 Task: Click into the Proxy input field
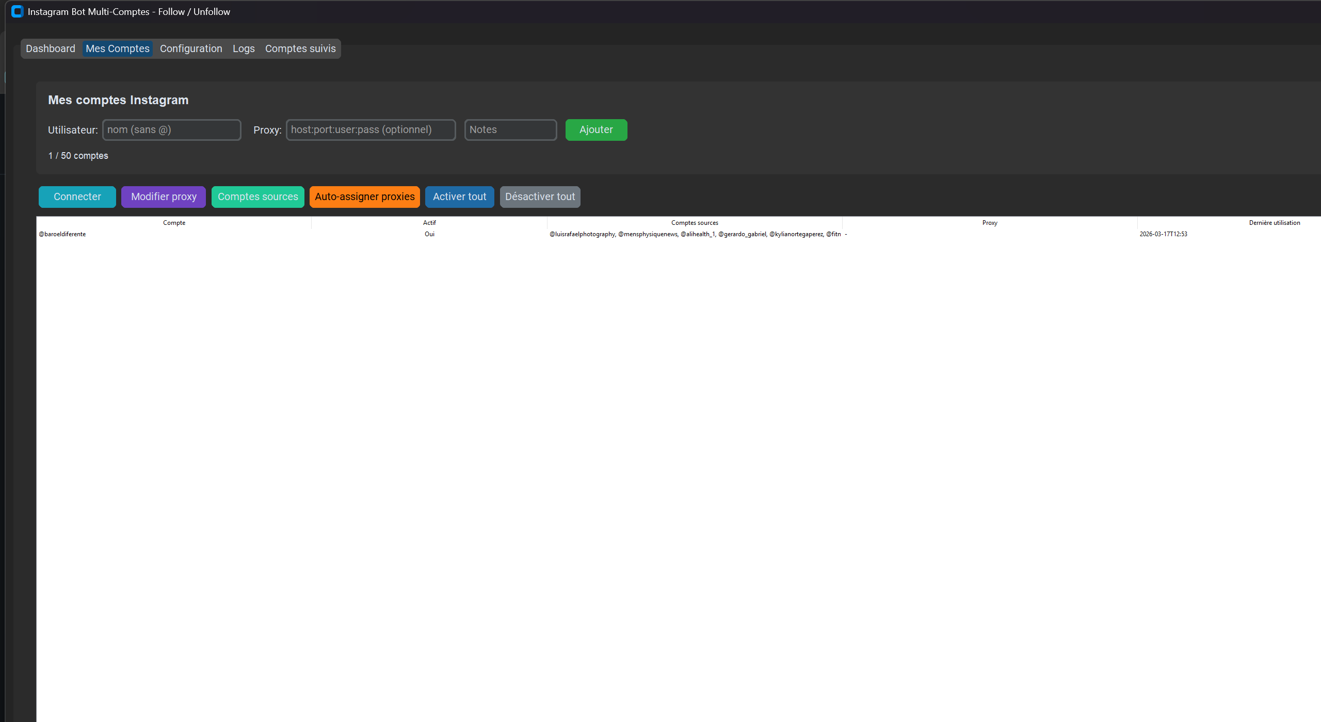(x=370, y=130)
